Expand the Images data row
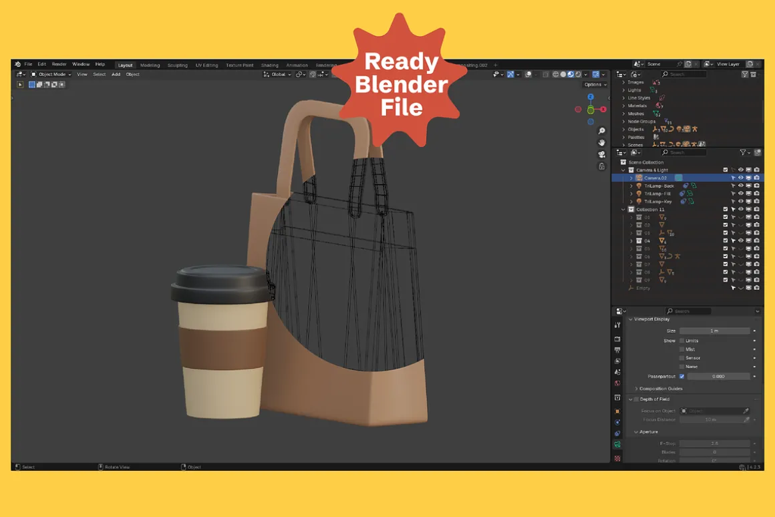Screen dimensions: 775x517 point(623,83)
